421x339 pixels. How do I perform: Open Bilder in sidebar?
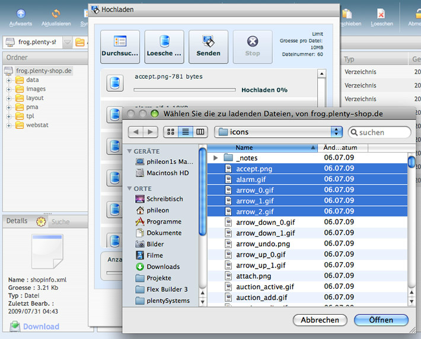[150, 244]
